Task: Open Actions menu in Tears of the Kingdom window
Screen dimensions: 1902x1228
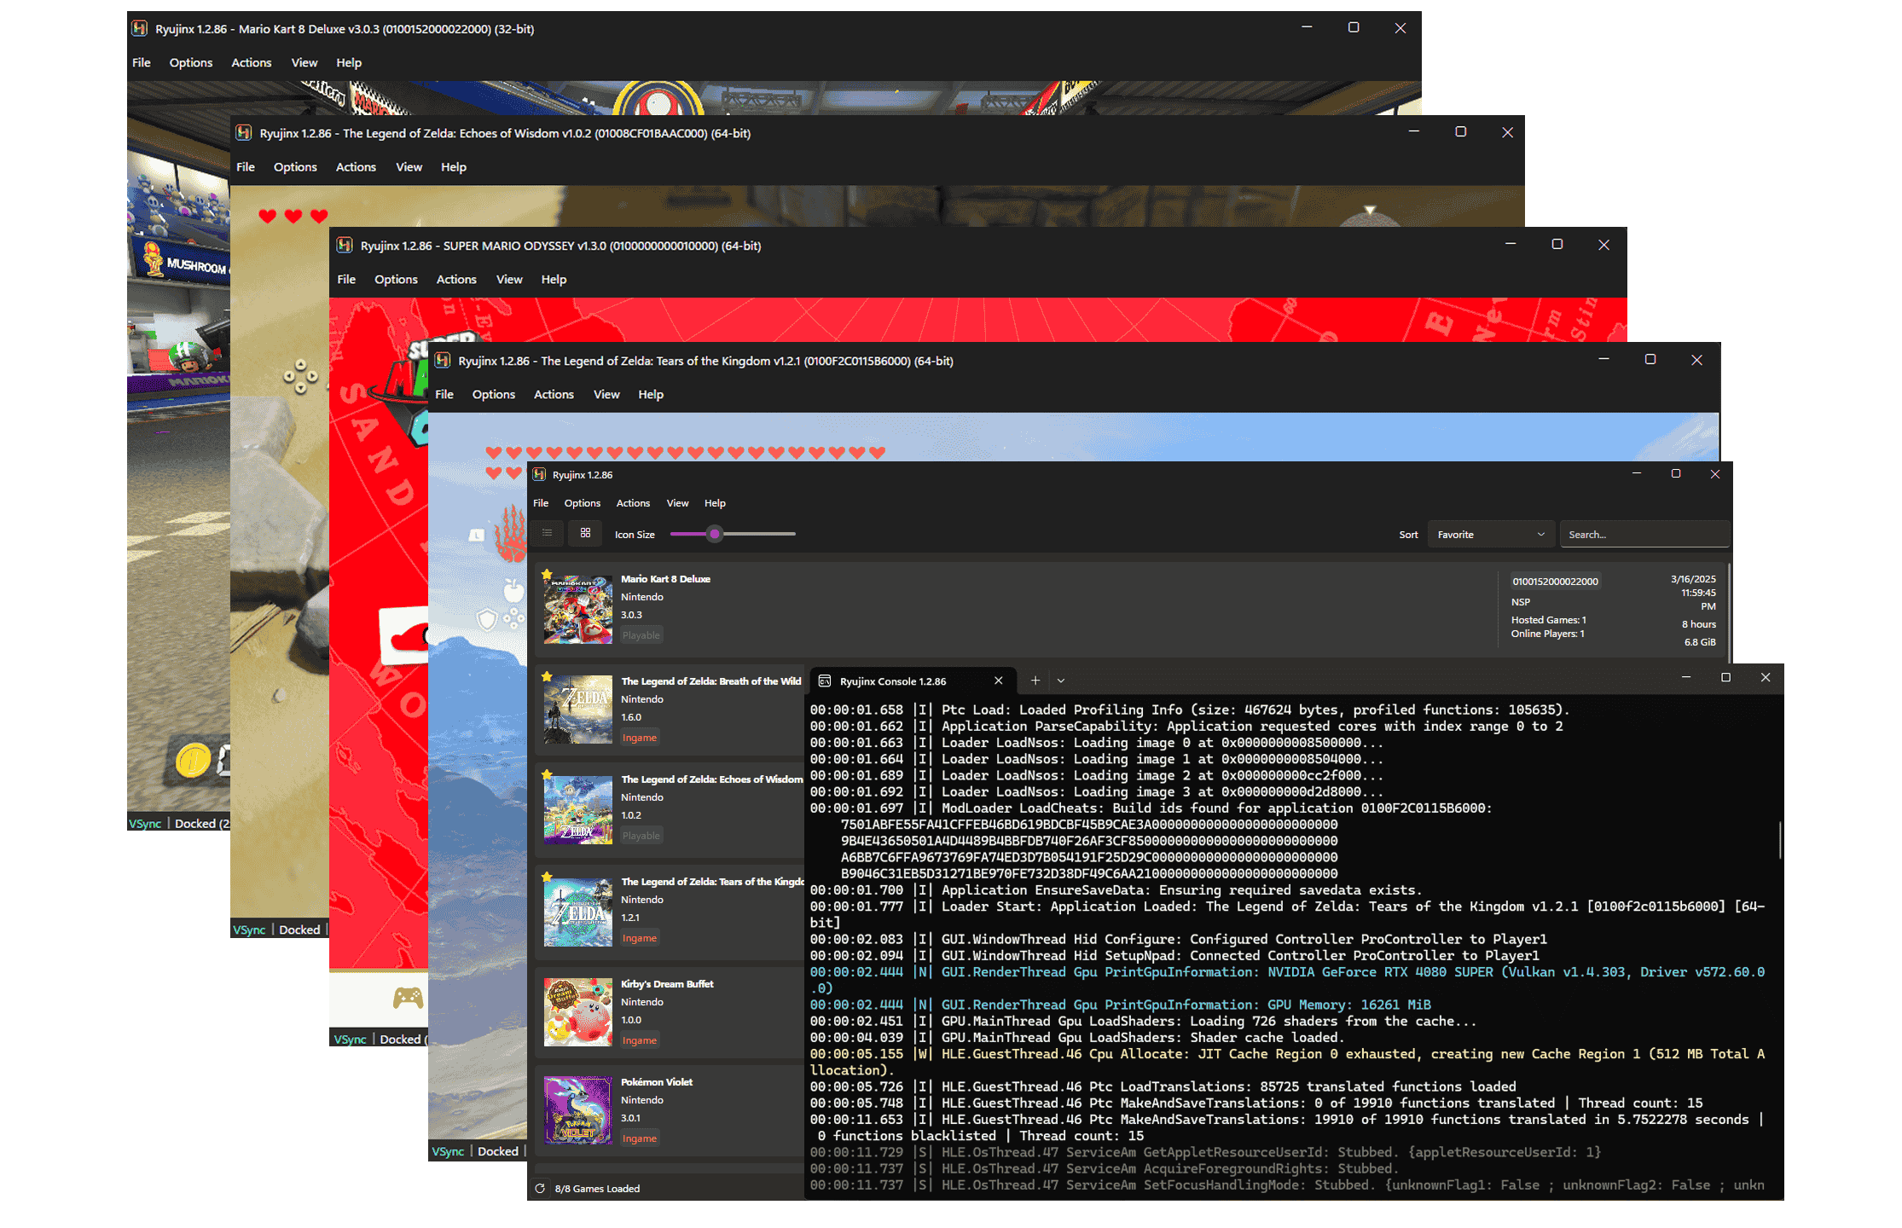Action: [554, 394]
